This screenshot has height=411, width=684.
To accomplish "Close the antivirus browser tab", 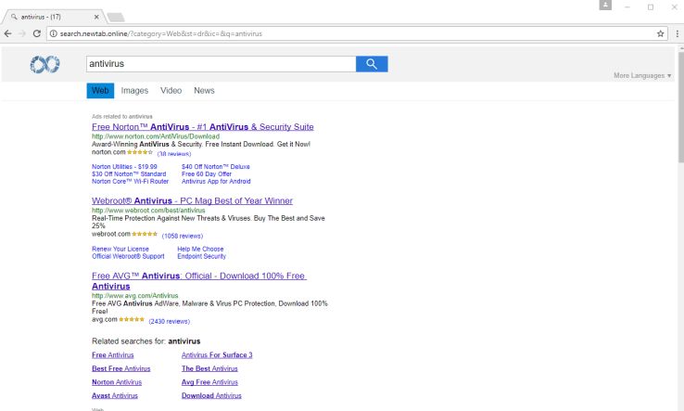I will coord(96,17).
